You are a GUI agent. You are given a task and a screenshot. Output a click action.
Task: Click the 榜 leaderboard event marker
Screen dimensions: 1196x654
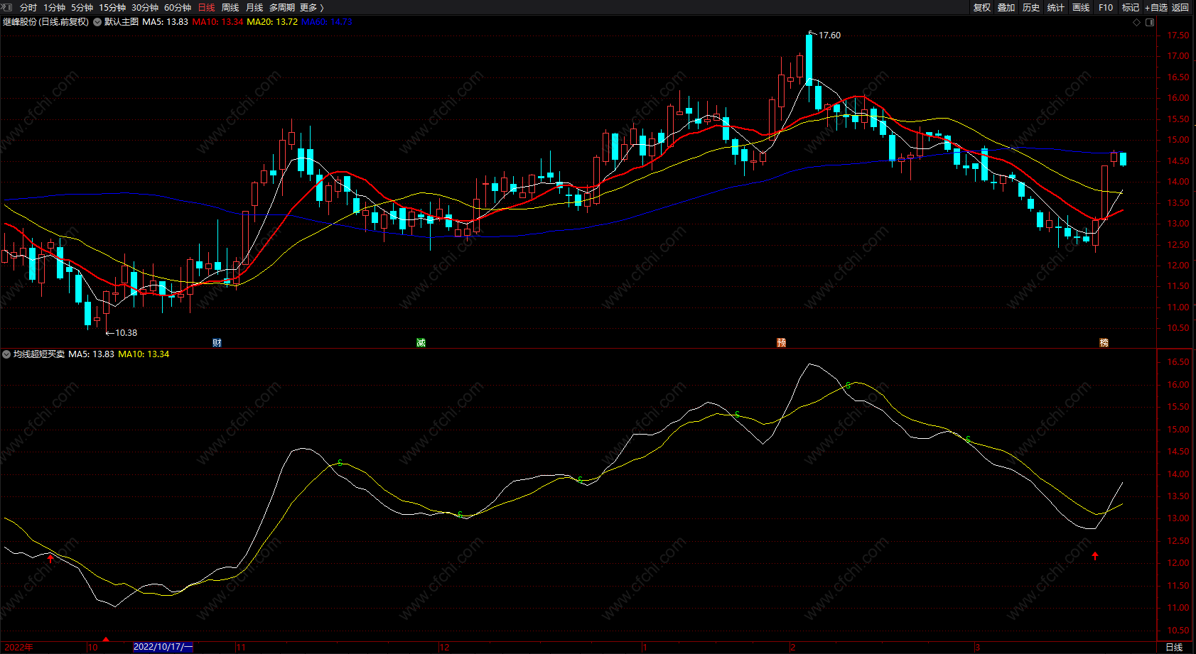tap(1104, 343)
